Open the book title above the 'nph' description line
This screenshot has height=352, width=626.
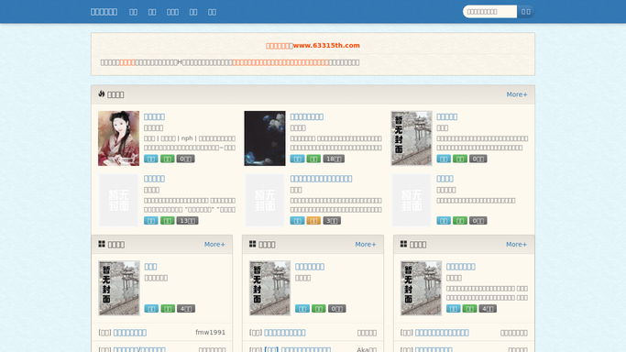click(154, 117)
